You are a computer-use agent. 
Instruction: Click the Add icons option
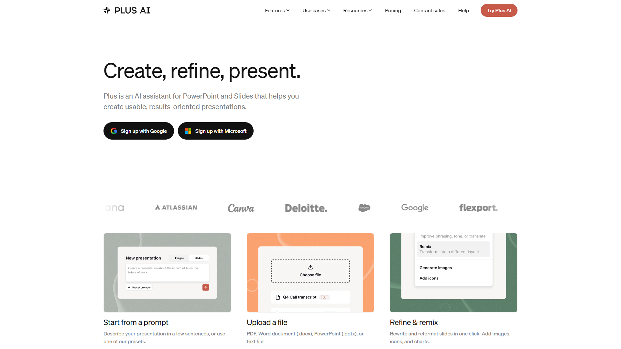tap(429, 278)
